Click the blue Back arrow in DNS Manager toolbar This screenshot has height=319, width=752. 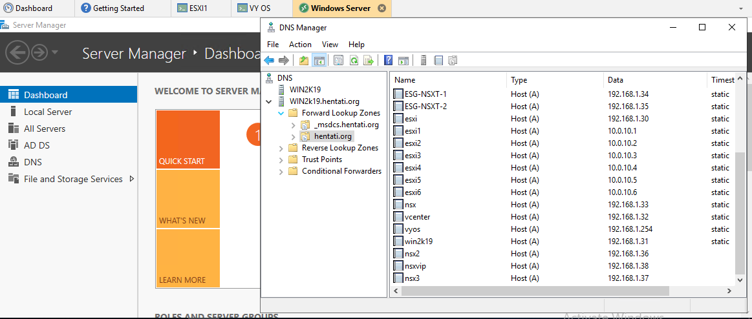pos(269,60)
